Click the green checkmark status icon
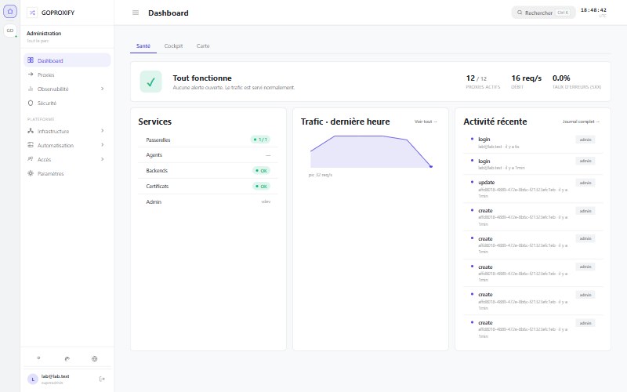Viewport: 627px width, 392px height. [150, 82]
